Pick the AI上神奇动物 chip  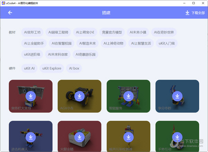[113, 43]
